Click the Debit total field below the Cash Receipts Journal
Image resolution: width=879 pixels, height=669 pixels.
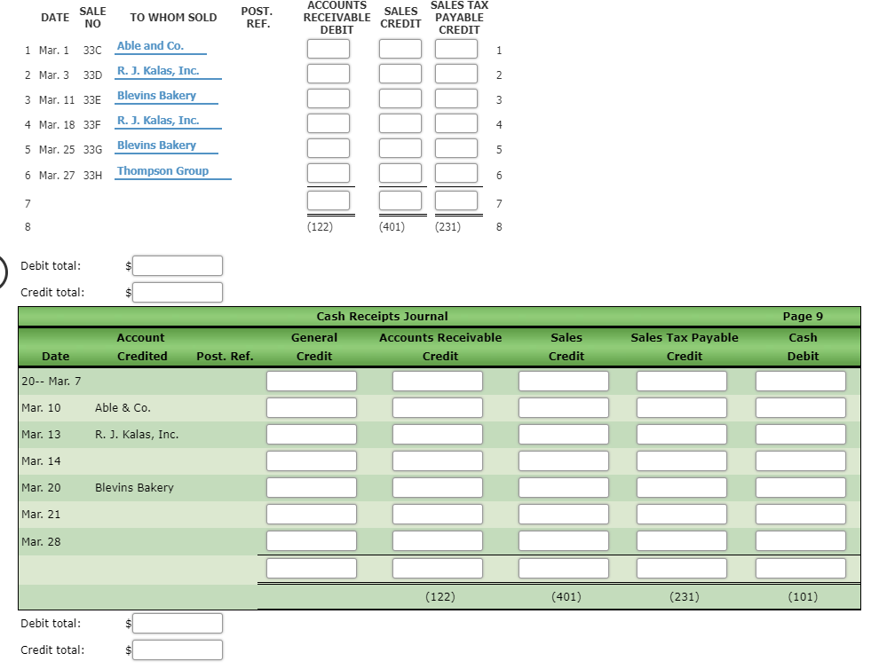[x=177, y=623]
